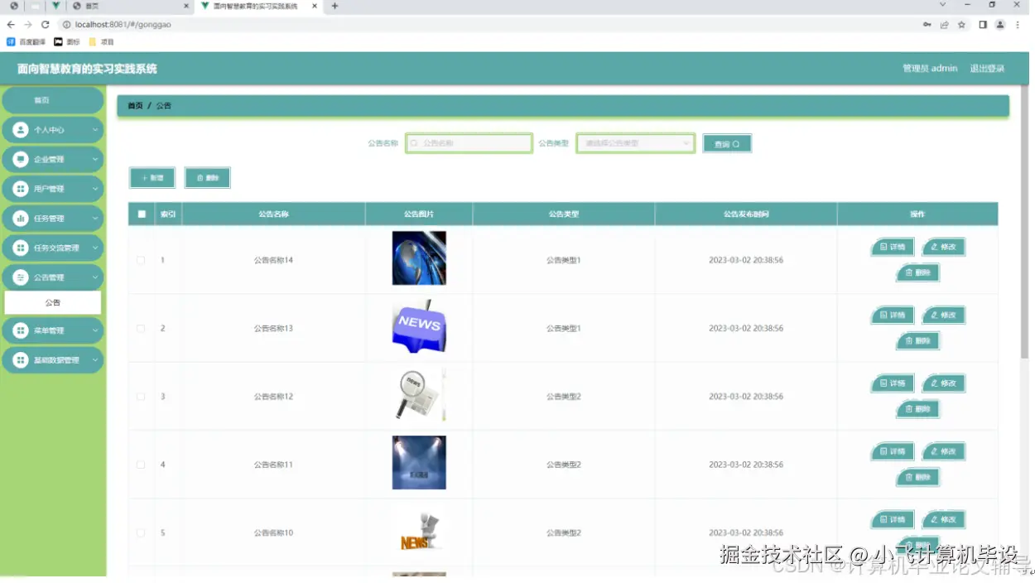Expand the 用户管理 sidebar chevron
Screen dimensions: 1035x583
coord(94,189)
